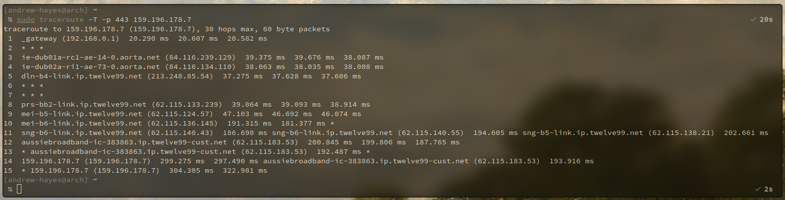The image size is (785, 200).
Task: Click mei-b6-link.ip.twelve99.net hostname
Action: (x=82, y=124)
